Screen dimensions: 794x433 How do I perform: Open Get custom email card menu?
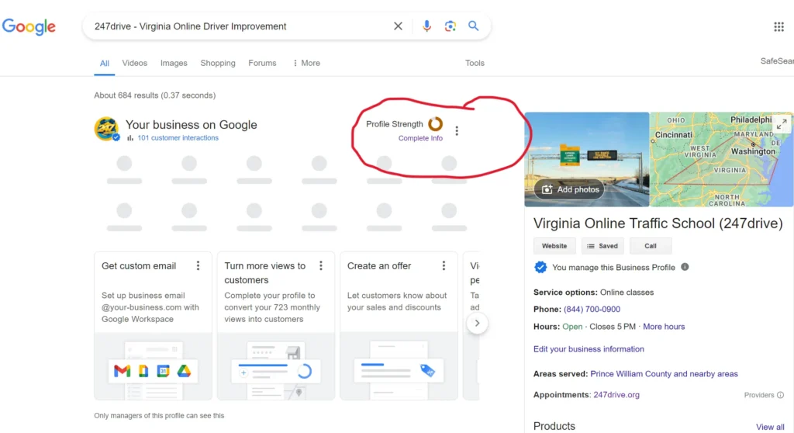[198, 265]
